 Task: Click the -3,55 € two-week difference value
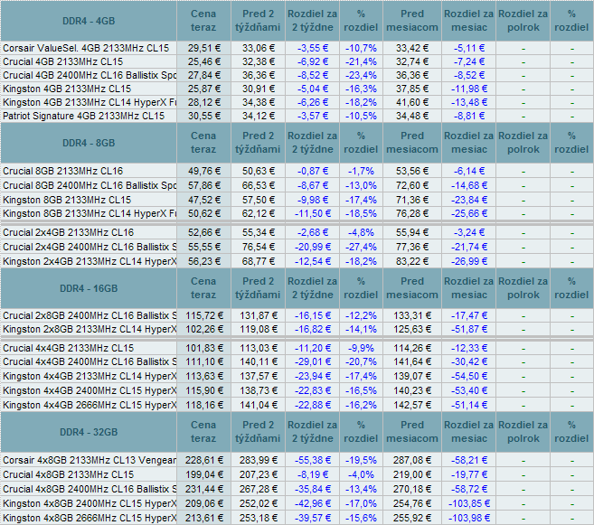click(313, 48)
